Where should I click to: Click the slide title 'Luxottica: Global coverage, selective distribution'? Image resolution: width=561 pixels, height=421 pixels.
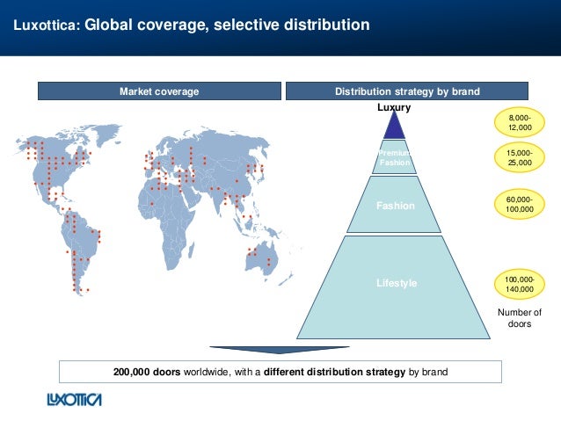point(192,25)
